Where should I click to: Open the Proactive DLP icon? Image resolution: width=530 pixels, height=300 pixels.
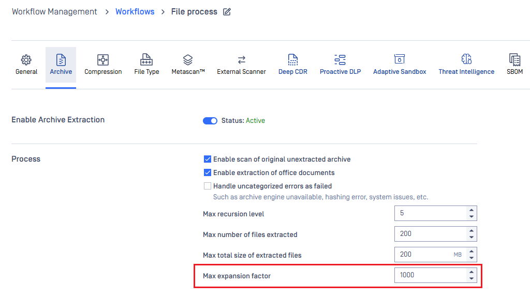tap(340, 59)
